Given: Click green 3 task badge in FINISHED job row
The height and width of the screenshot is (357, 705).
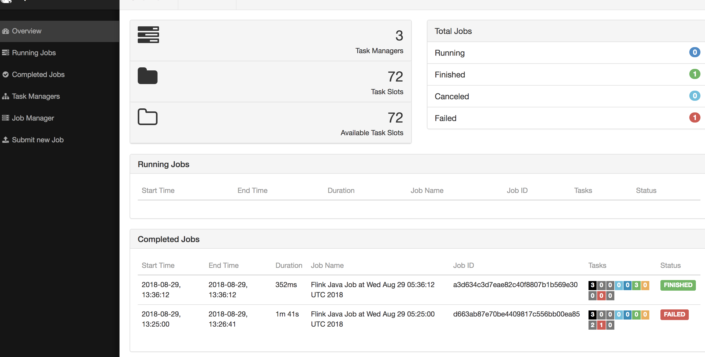Looking at the screenshot, I should pos(636,285).
